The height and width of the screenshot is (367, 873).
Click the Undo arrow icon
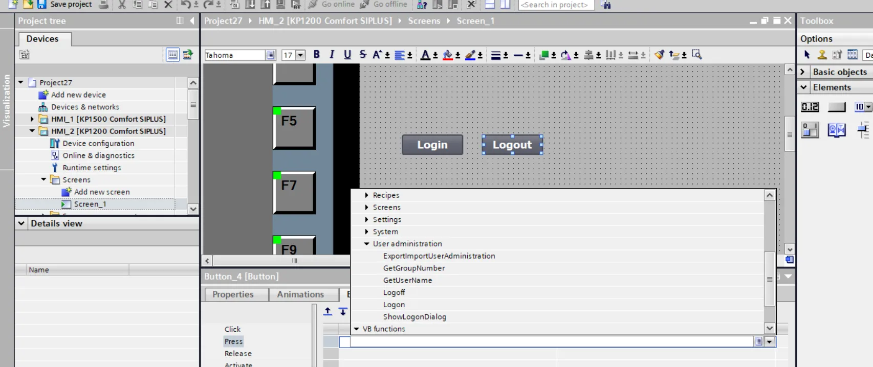[186, 5]
